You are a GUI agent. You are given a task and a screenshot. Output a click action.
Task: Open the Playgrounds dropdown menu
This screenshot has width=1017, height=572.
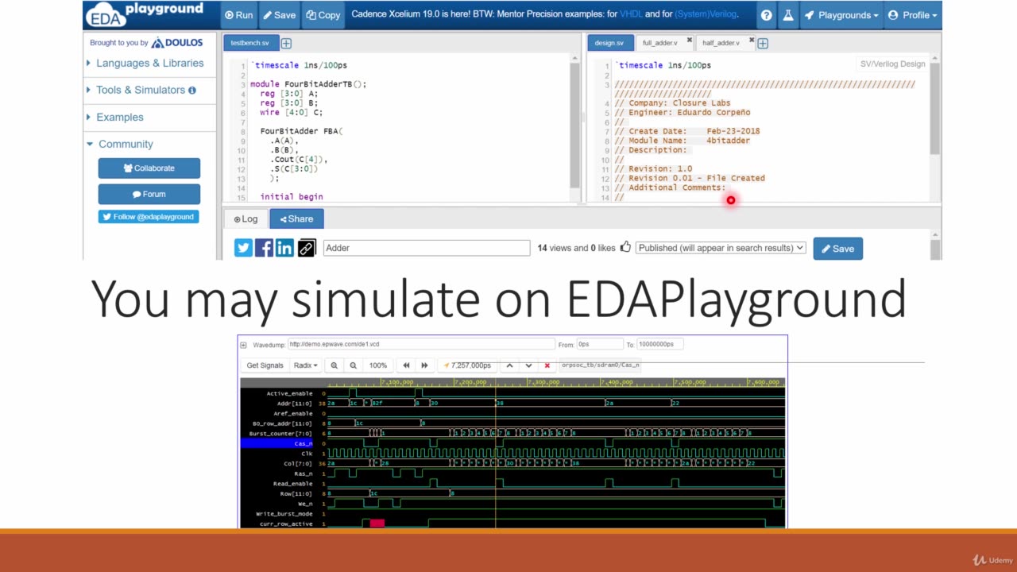(x=841, y=15)
